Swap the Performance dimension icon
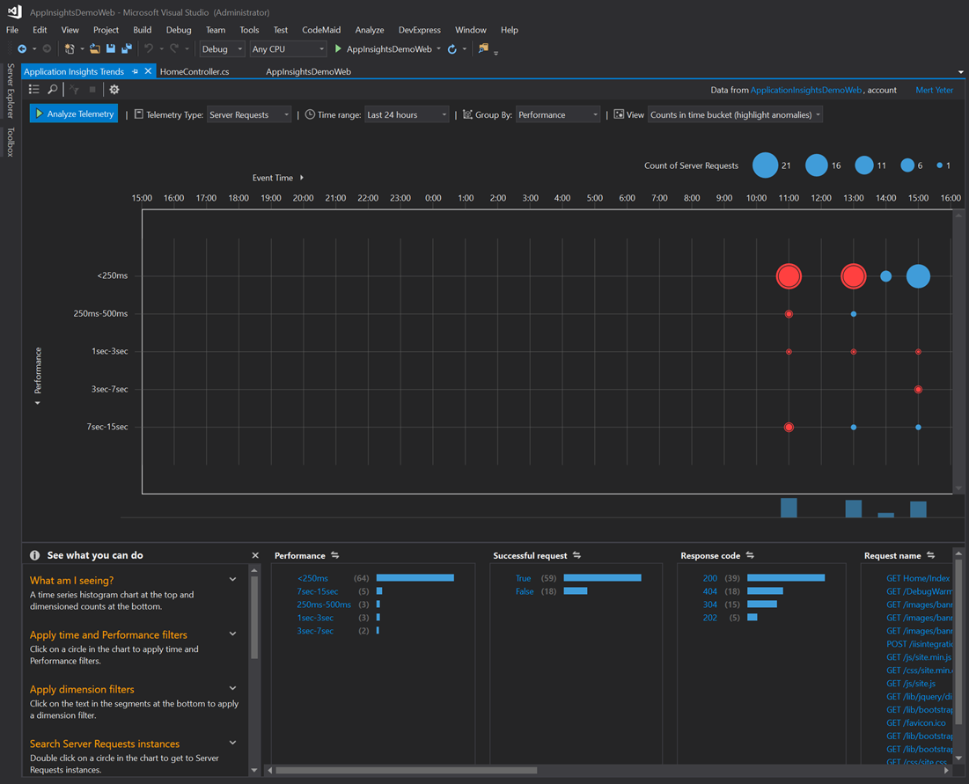Screen dimensions: 969x784 [335, 555]
